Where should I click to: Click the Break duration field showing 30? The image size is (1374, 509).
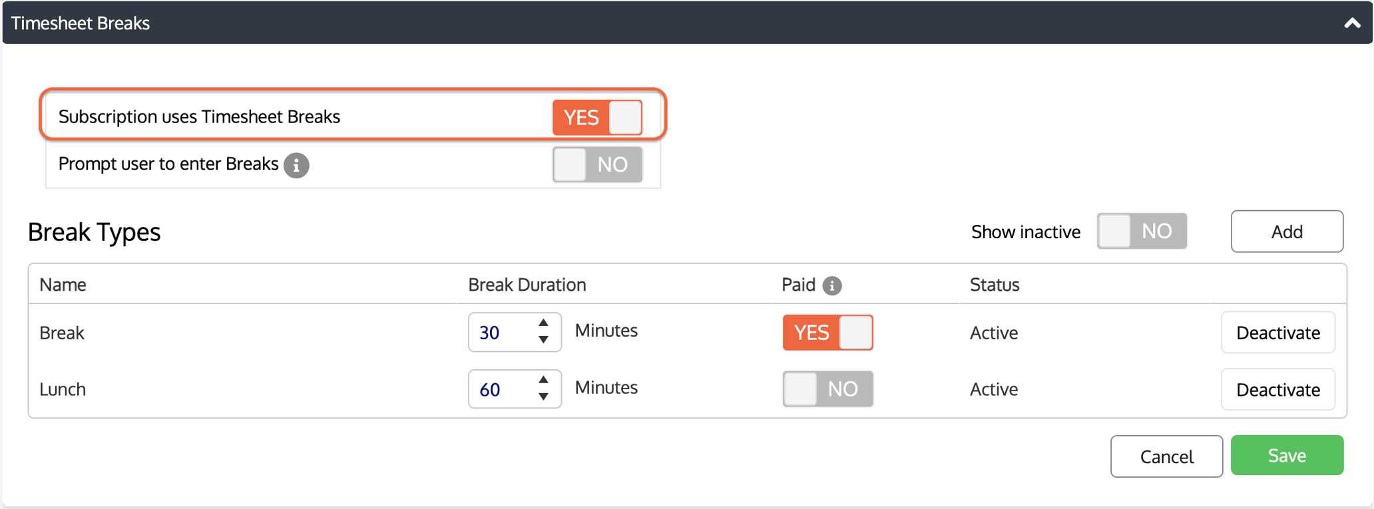501,332
